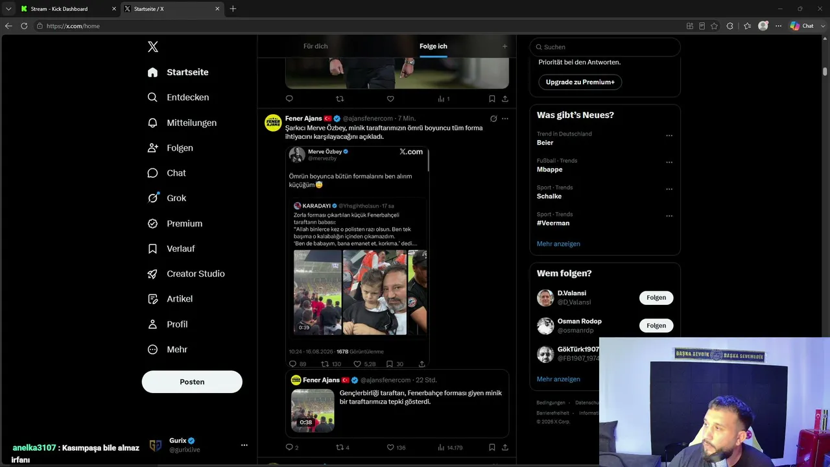Open browser extensions puzzle icon

730,26
